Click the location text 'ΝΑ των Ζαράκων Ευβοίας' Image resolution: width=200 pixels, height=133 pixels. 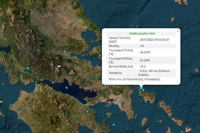156,73
